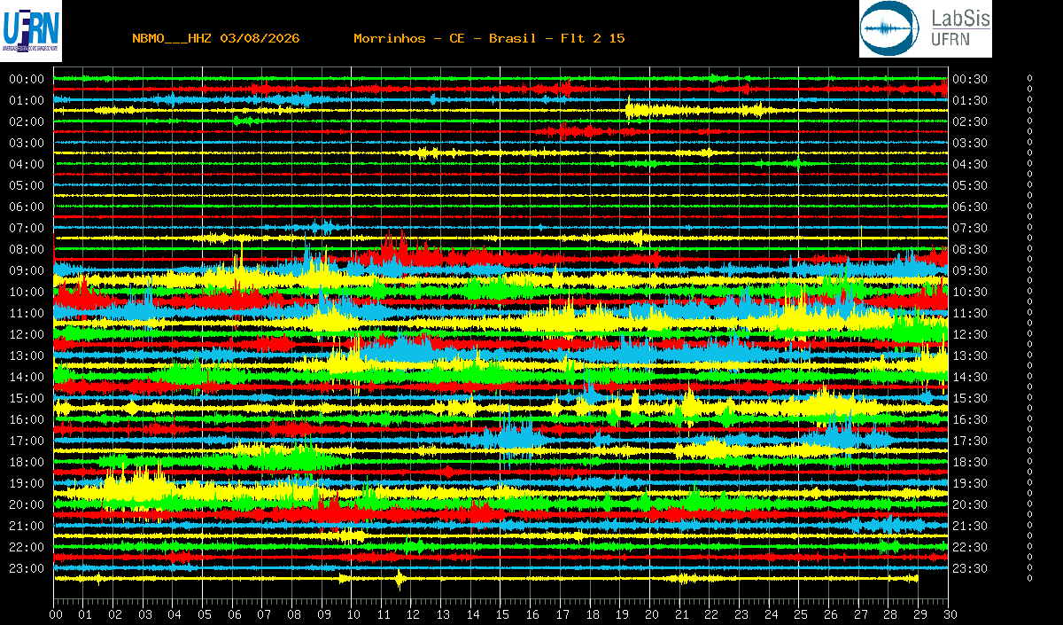Click the 12:00 hour label

coord(27,334)
